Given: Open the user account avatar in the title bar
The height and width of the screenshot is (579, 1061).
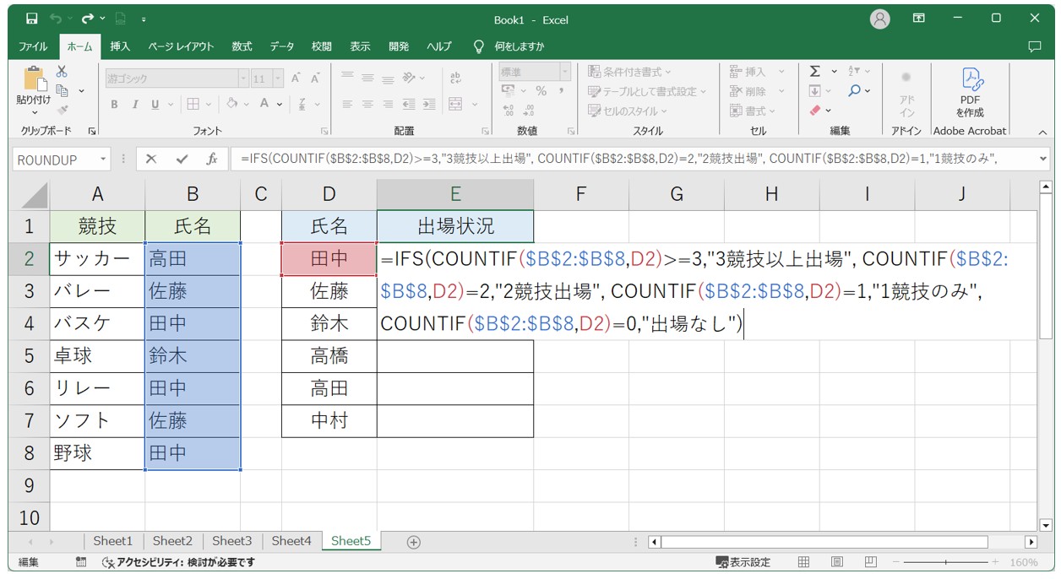Looking at the screenshot, I should [880, 18].
